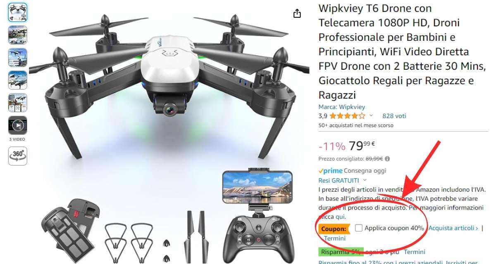Open Termini link next to Risparmia 5%
Image resolution: width=496 pixels, height=264 pixels.
point(414,252)
